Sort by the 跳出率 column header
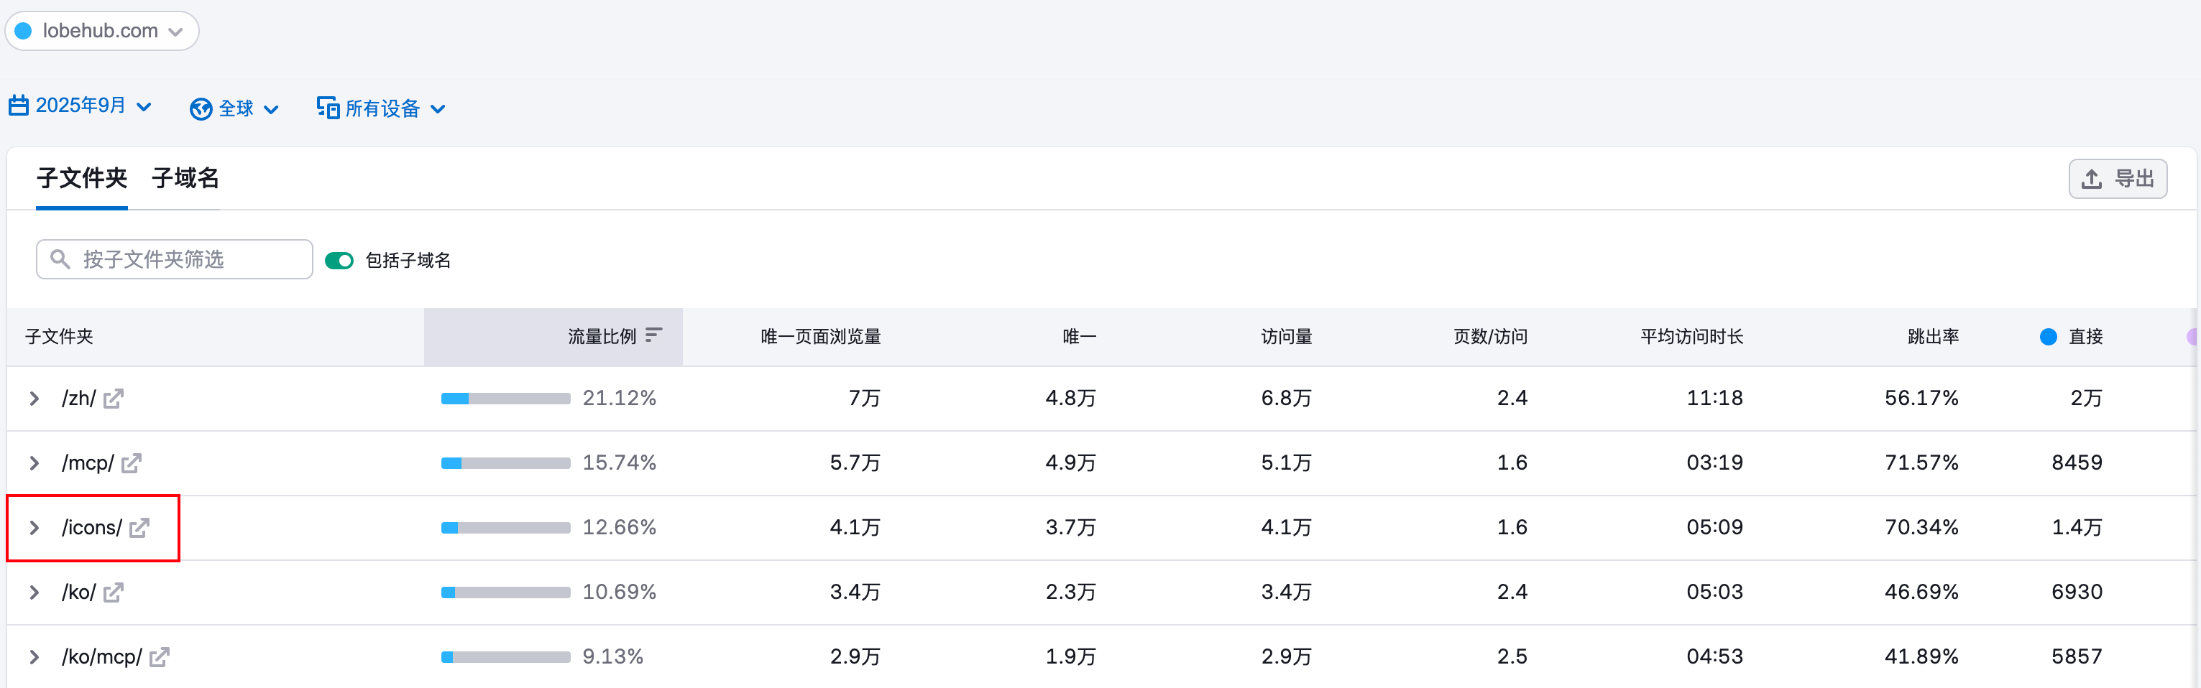 (1933, 337)
